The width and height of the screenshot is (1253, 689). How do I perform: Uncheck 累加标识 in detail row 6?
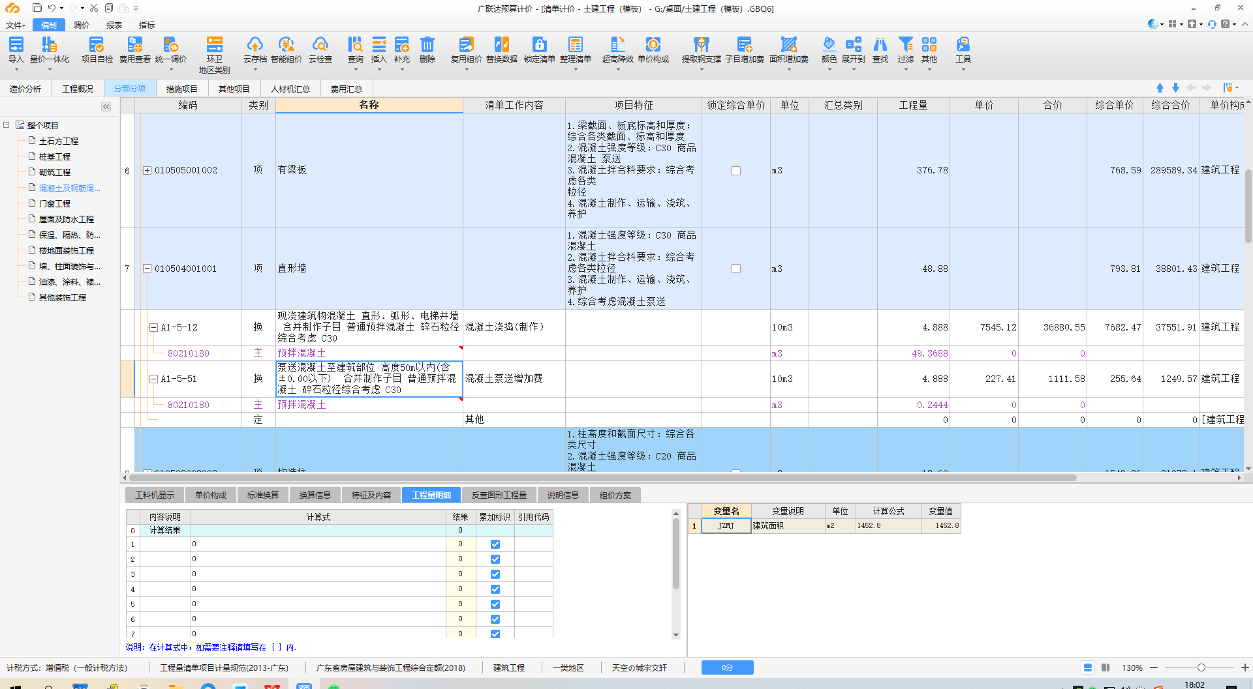[495, 619]
